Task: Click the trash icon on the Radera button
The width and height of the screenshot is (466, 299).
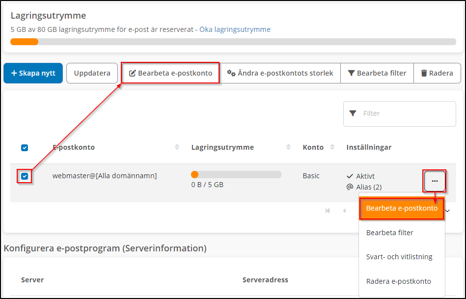Action: [x=423, y=73]
